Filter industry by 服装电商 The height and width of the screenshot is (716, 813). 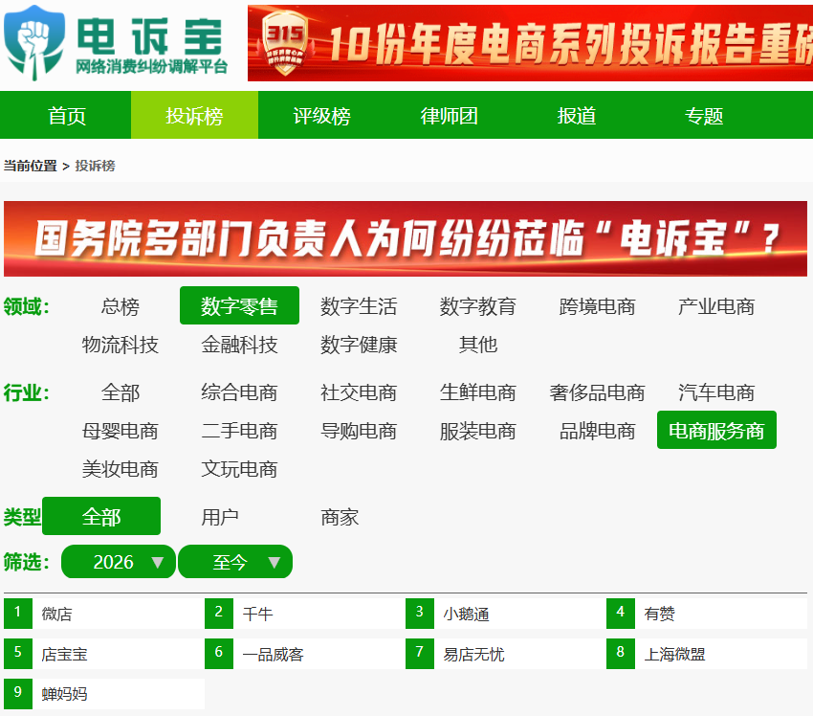point(478,431)
